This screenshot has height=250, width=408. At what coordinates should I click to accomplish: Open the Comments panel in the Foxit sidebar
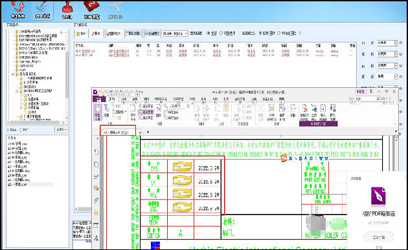[x=96, y=188]
